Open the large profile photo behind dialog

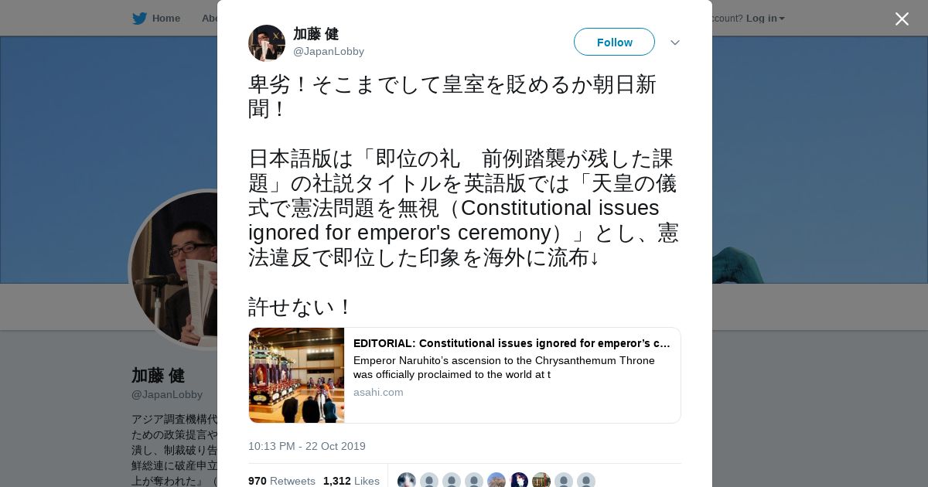coord(174,270)
